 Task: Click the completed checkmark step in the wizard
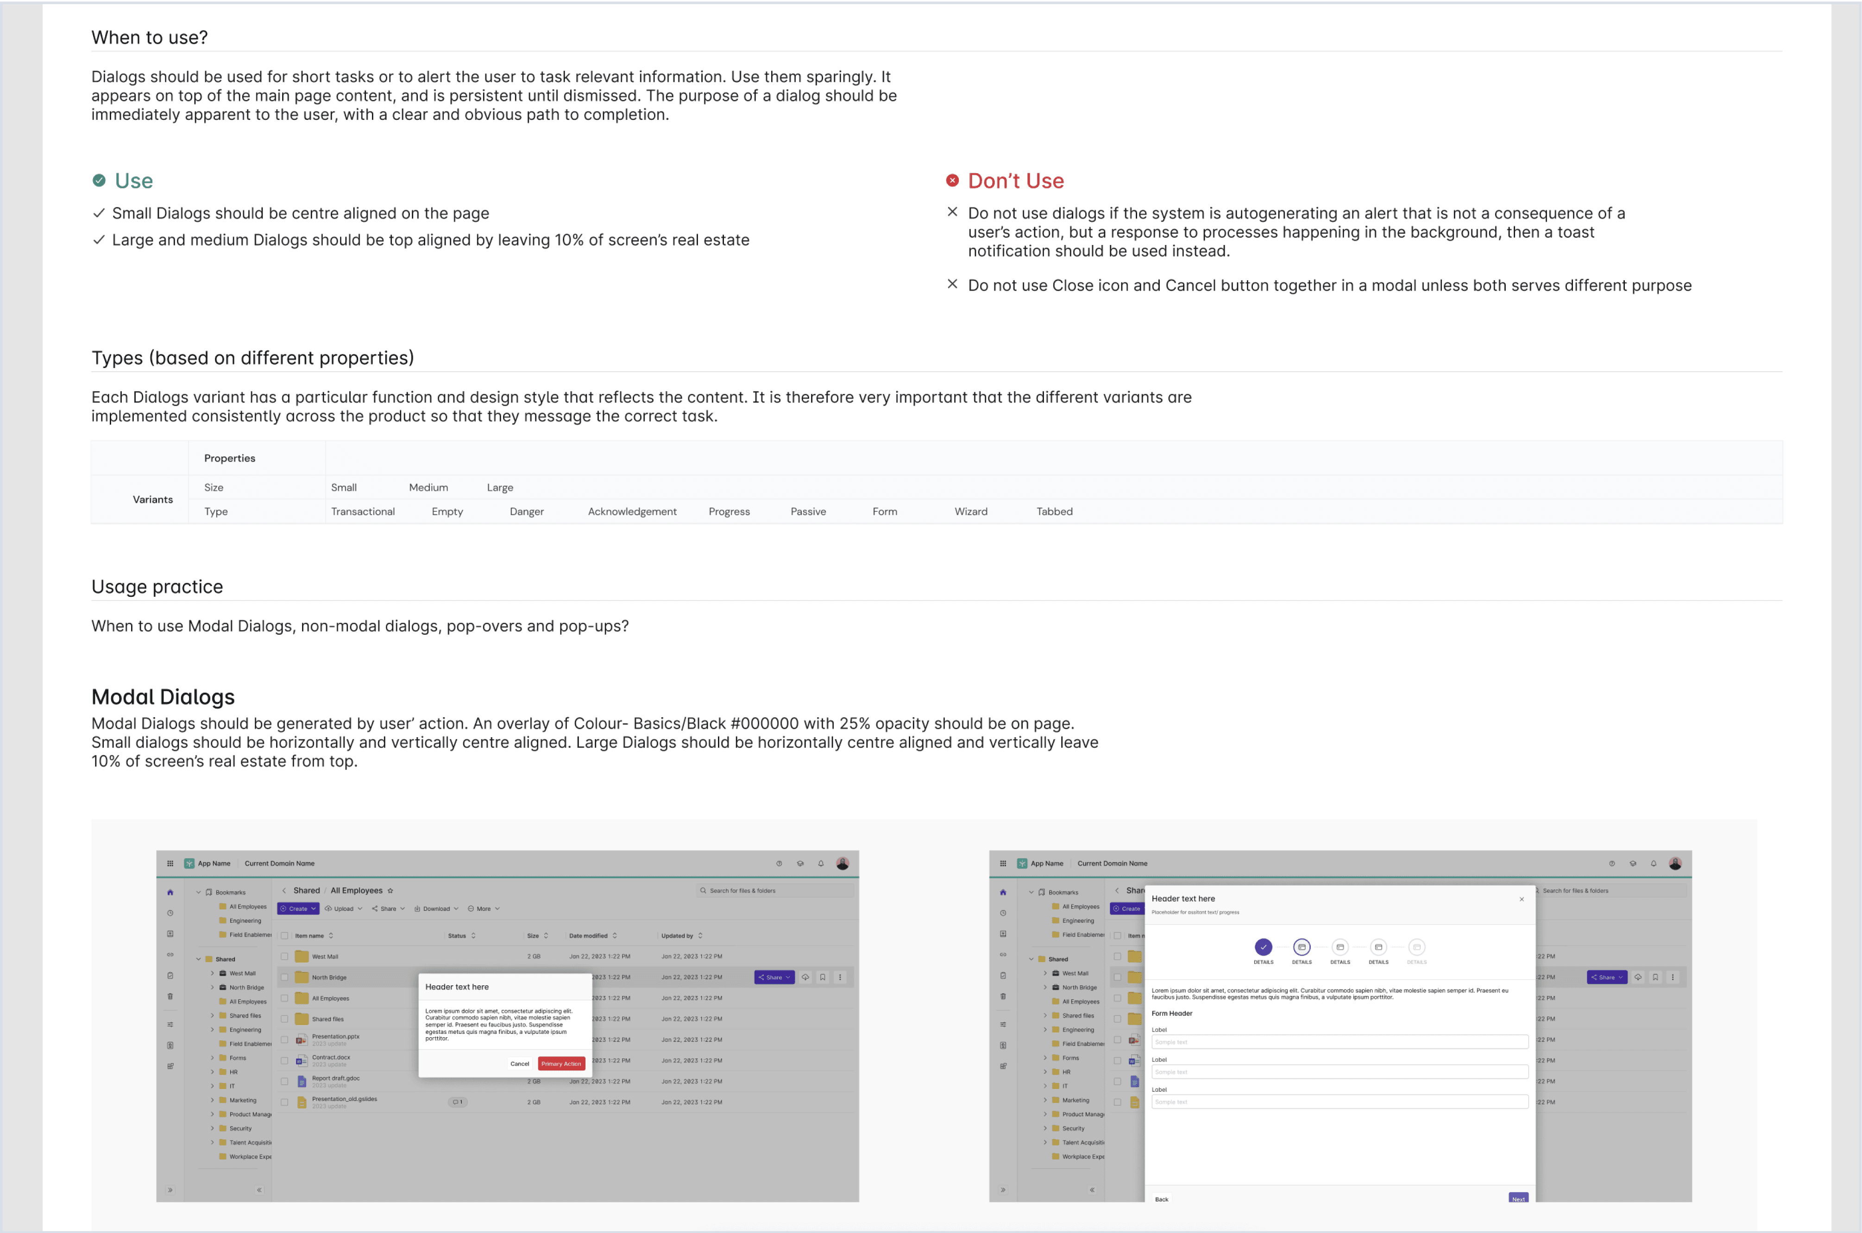point(1264,948)
